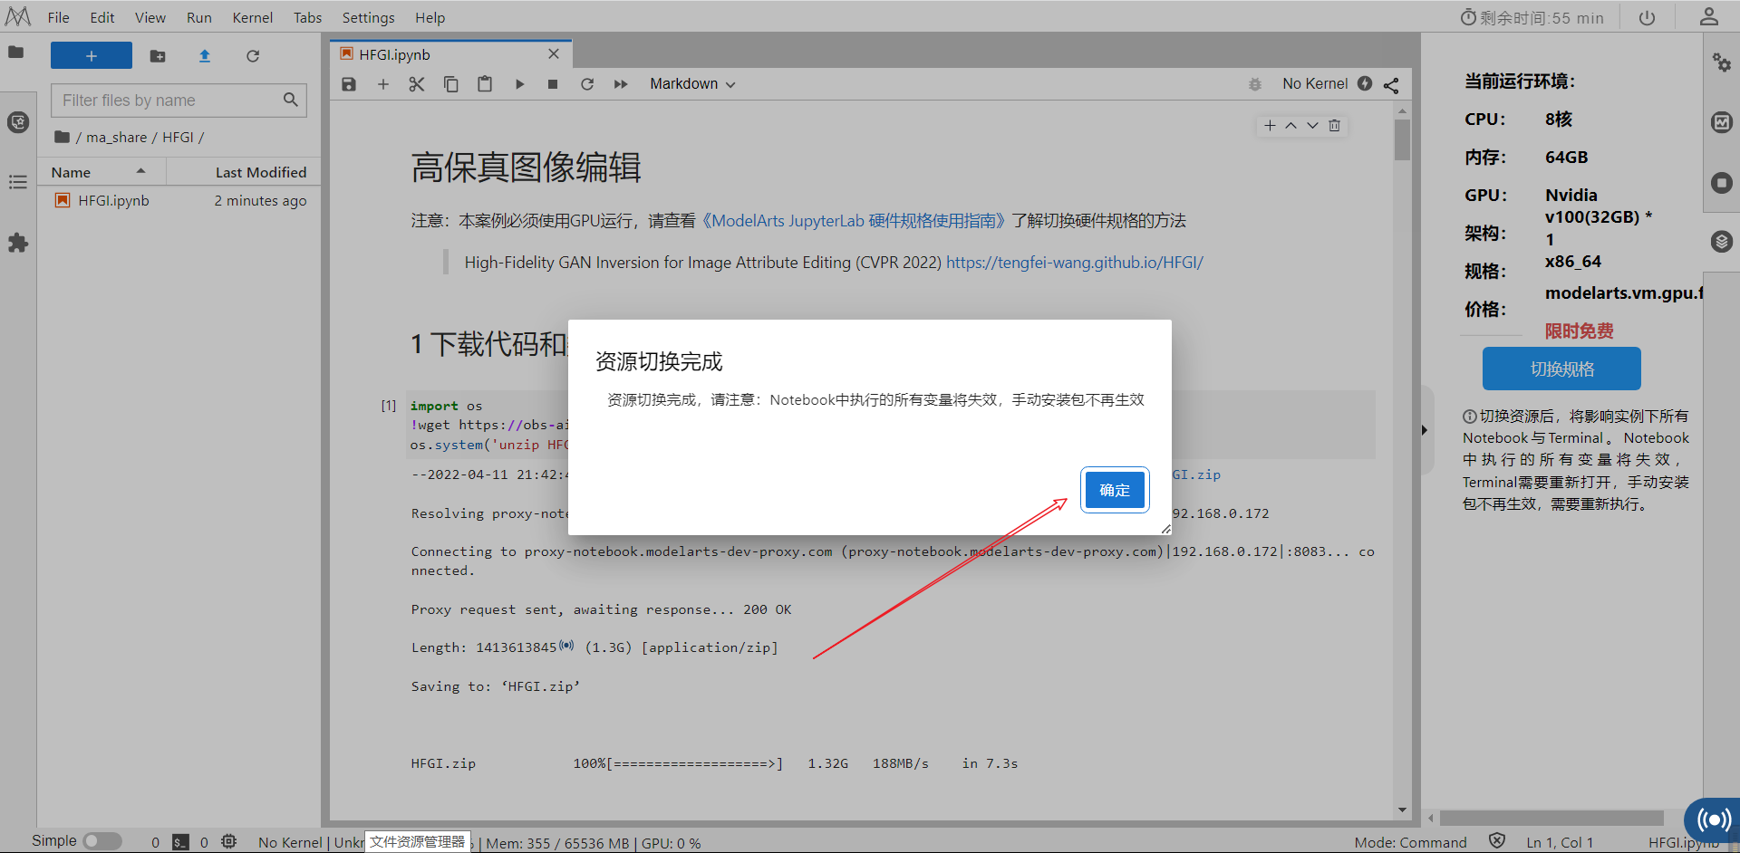Open the property inspector gears icon
Screen dimensions: 1740x853
point(1722,62)
